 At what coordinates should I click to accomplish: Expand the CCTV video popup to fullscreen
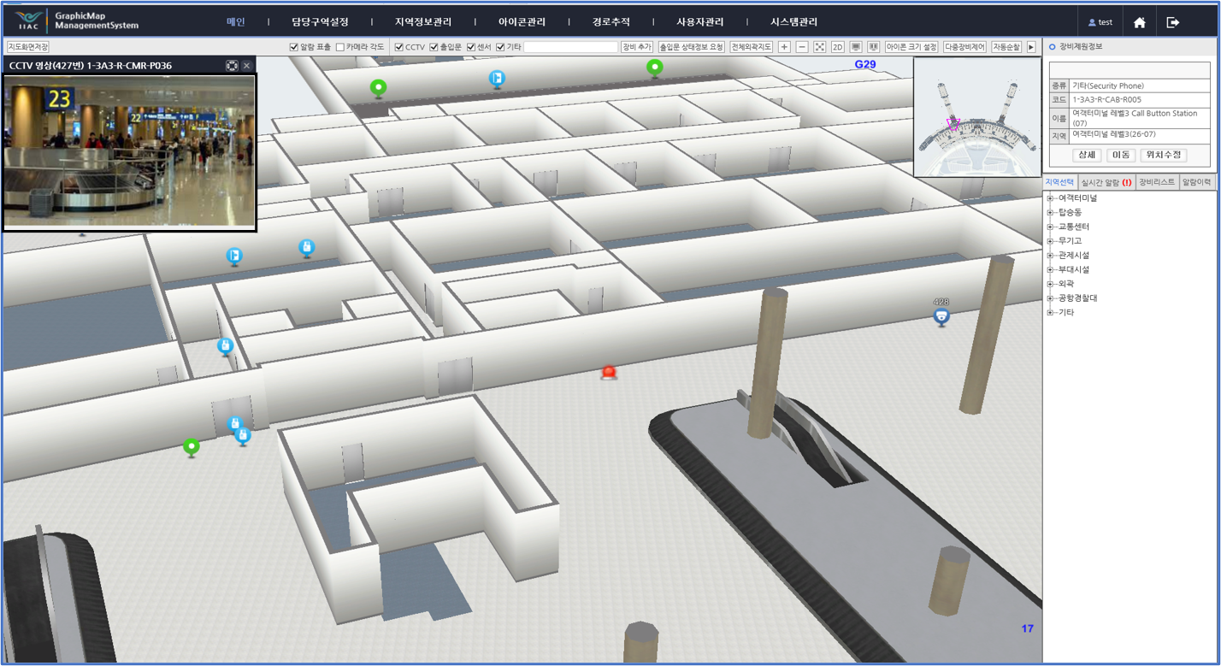232,66
